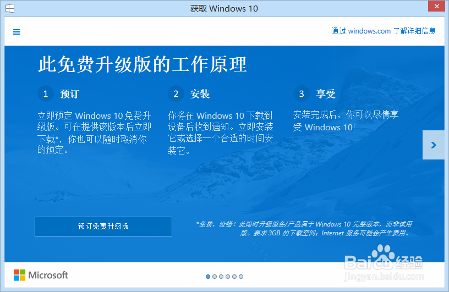Click the title text 获取 Windows 10

coord(224,9)
